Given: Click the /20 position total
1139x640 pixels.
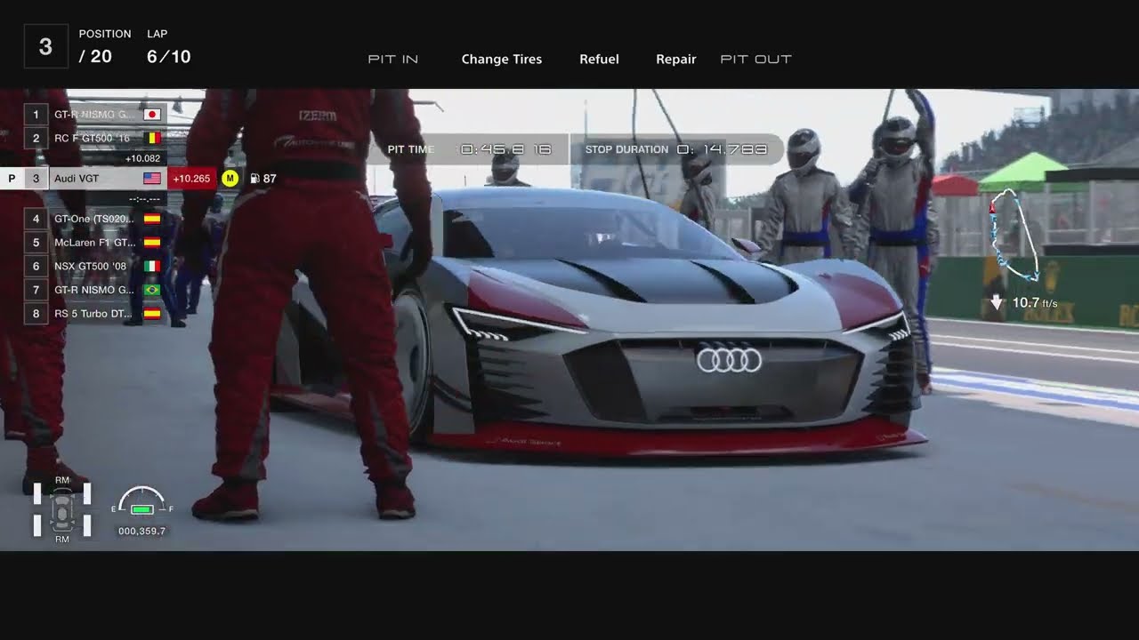Looking at the screenshot, I should 95,57.
